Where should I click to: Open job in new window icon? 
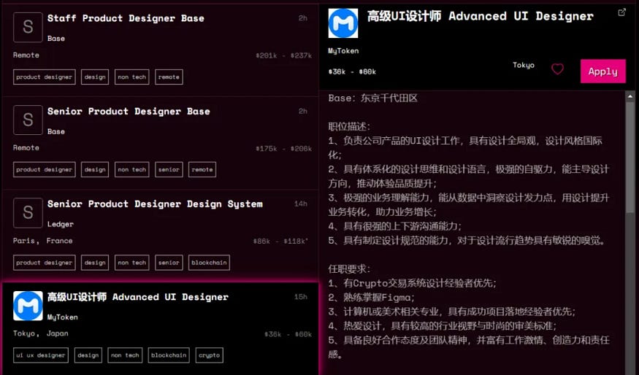pos(621,12)
